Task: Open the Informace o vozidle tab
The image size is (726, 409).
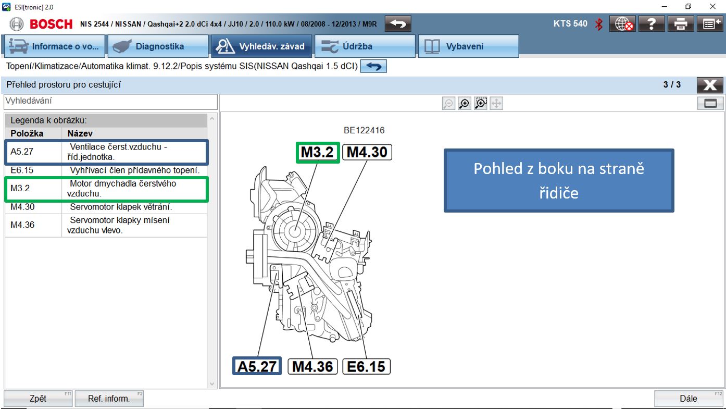Action: coord(54,46)
